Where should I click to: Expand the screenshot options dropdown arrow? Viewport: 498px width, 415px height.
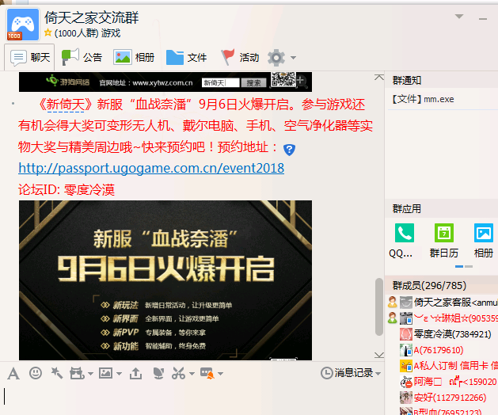coord(192,374)
